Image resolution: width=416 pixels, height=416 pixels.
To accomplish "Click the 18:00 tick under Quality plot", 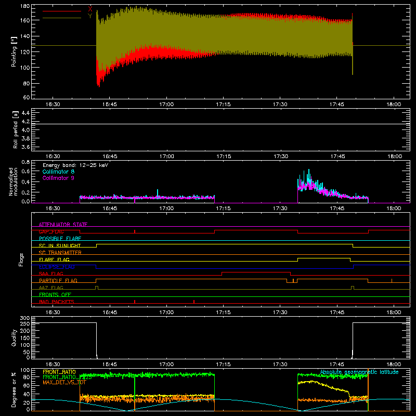I will pyautogui.click(x=394, y=365).
